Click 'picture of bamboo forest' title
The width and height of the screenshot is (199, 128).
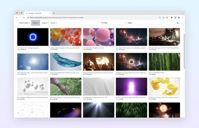pos(157,73)
